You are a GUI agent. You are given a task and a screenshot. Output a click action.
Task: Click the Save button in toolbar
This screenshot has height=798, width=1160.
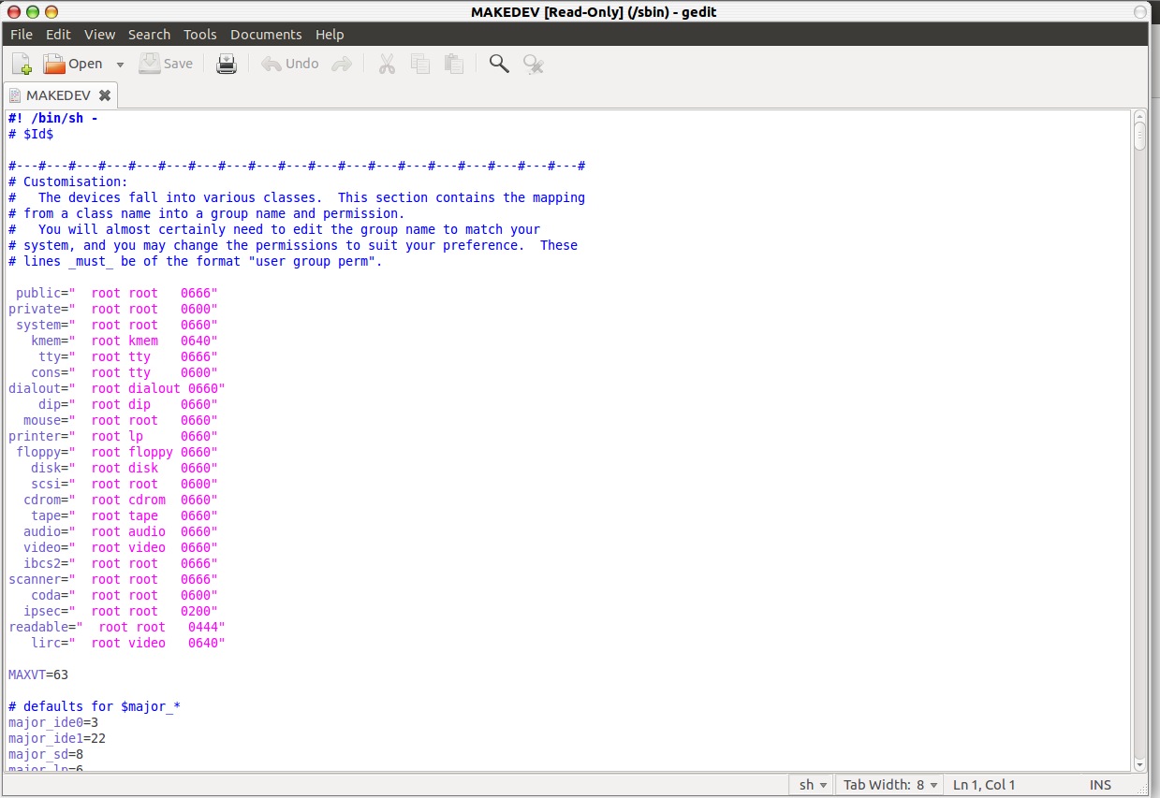166,64
